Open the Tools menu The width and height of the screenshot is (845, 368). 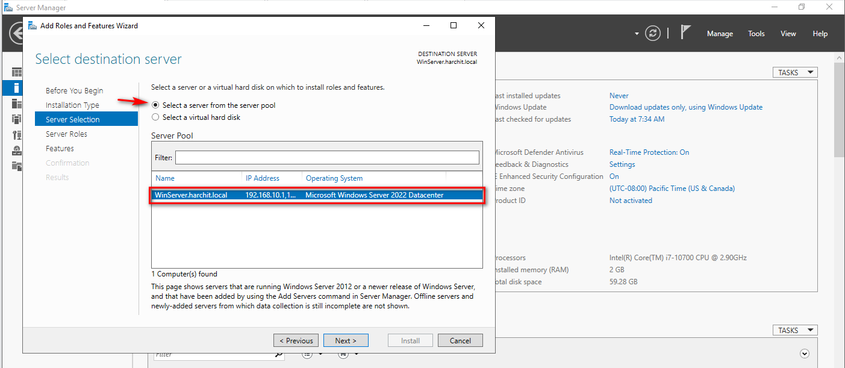[x=756, y=34]
